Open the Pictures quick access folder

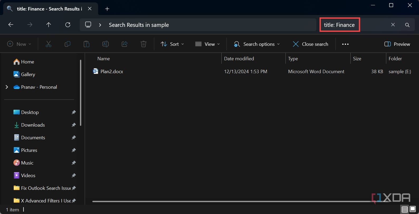click(x=25, y=150)
